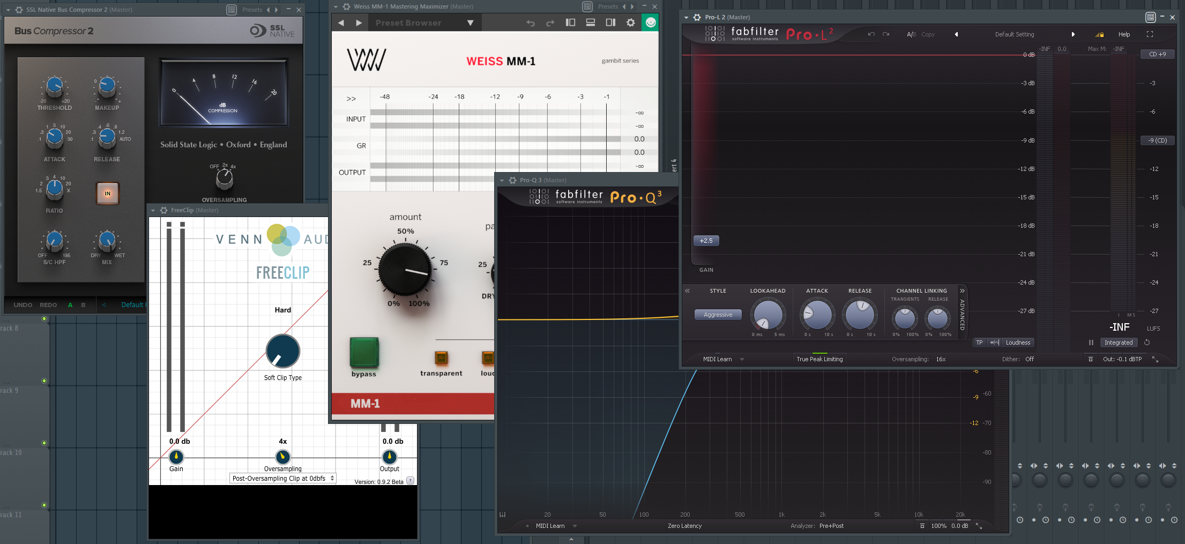Toggle the green bypass button in MM-1

364,352
